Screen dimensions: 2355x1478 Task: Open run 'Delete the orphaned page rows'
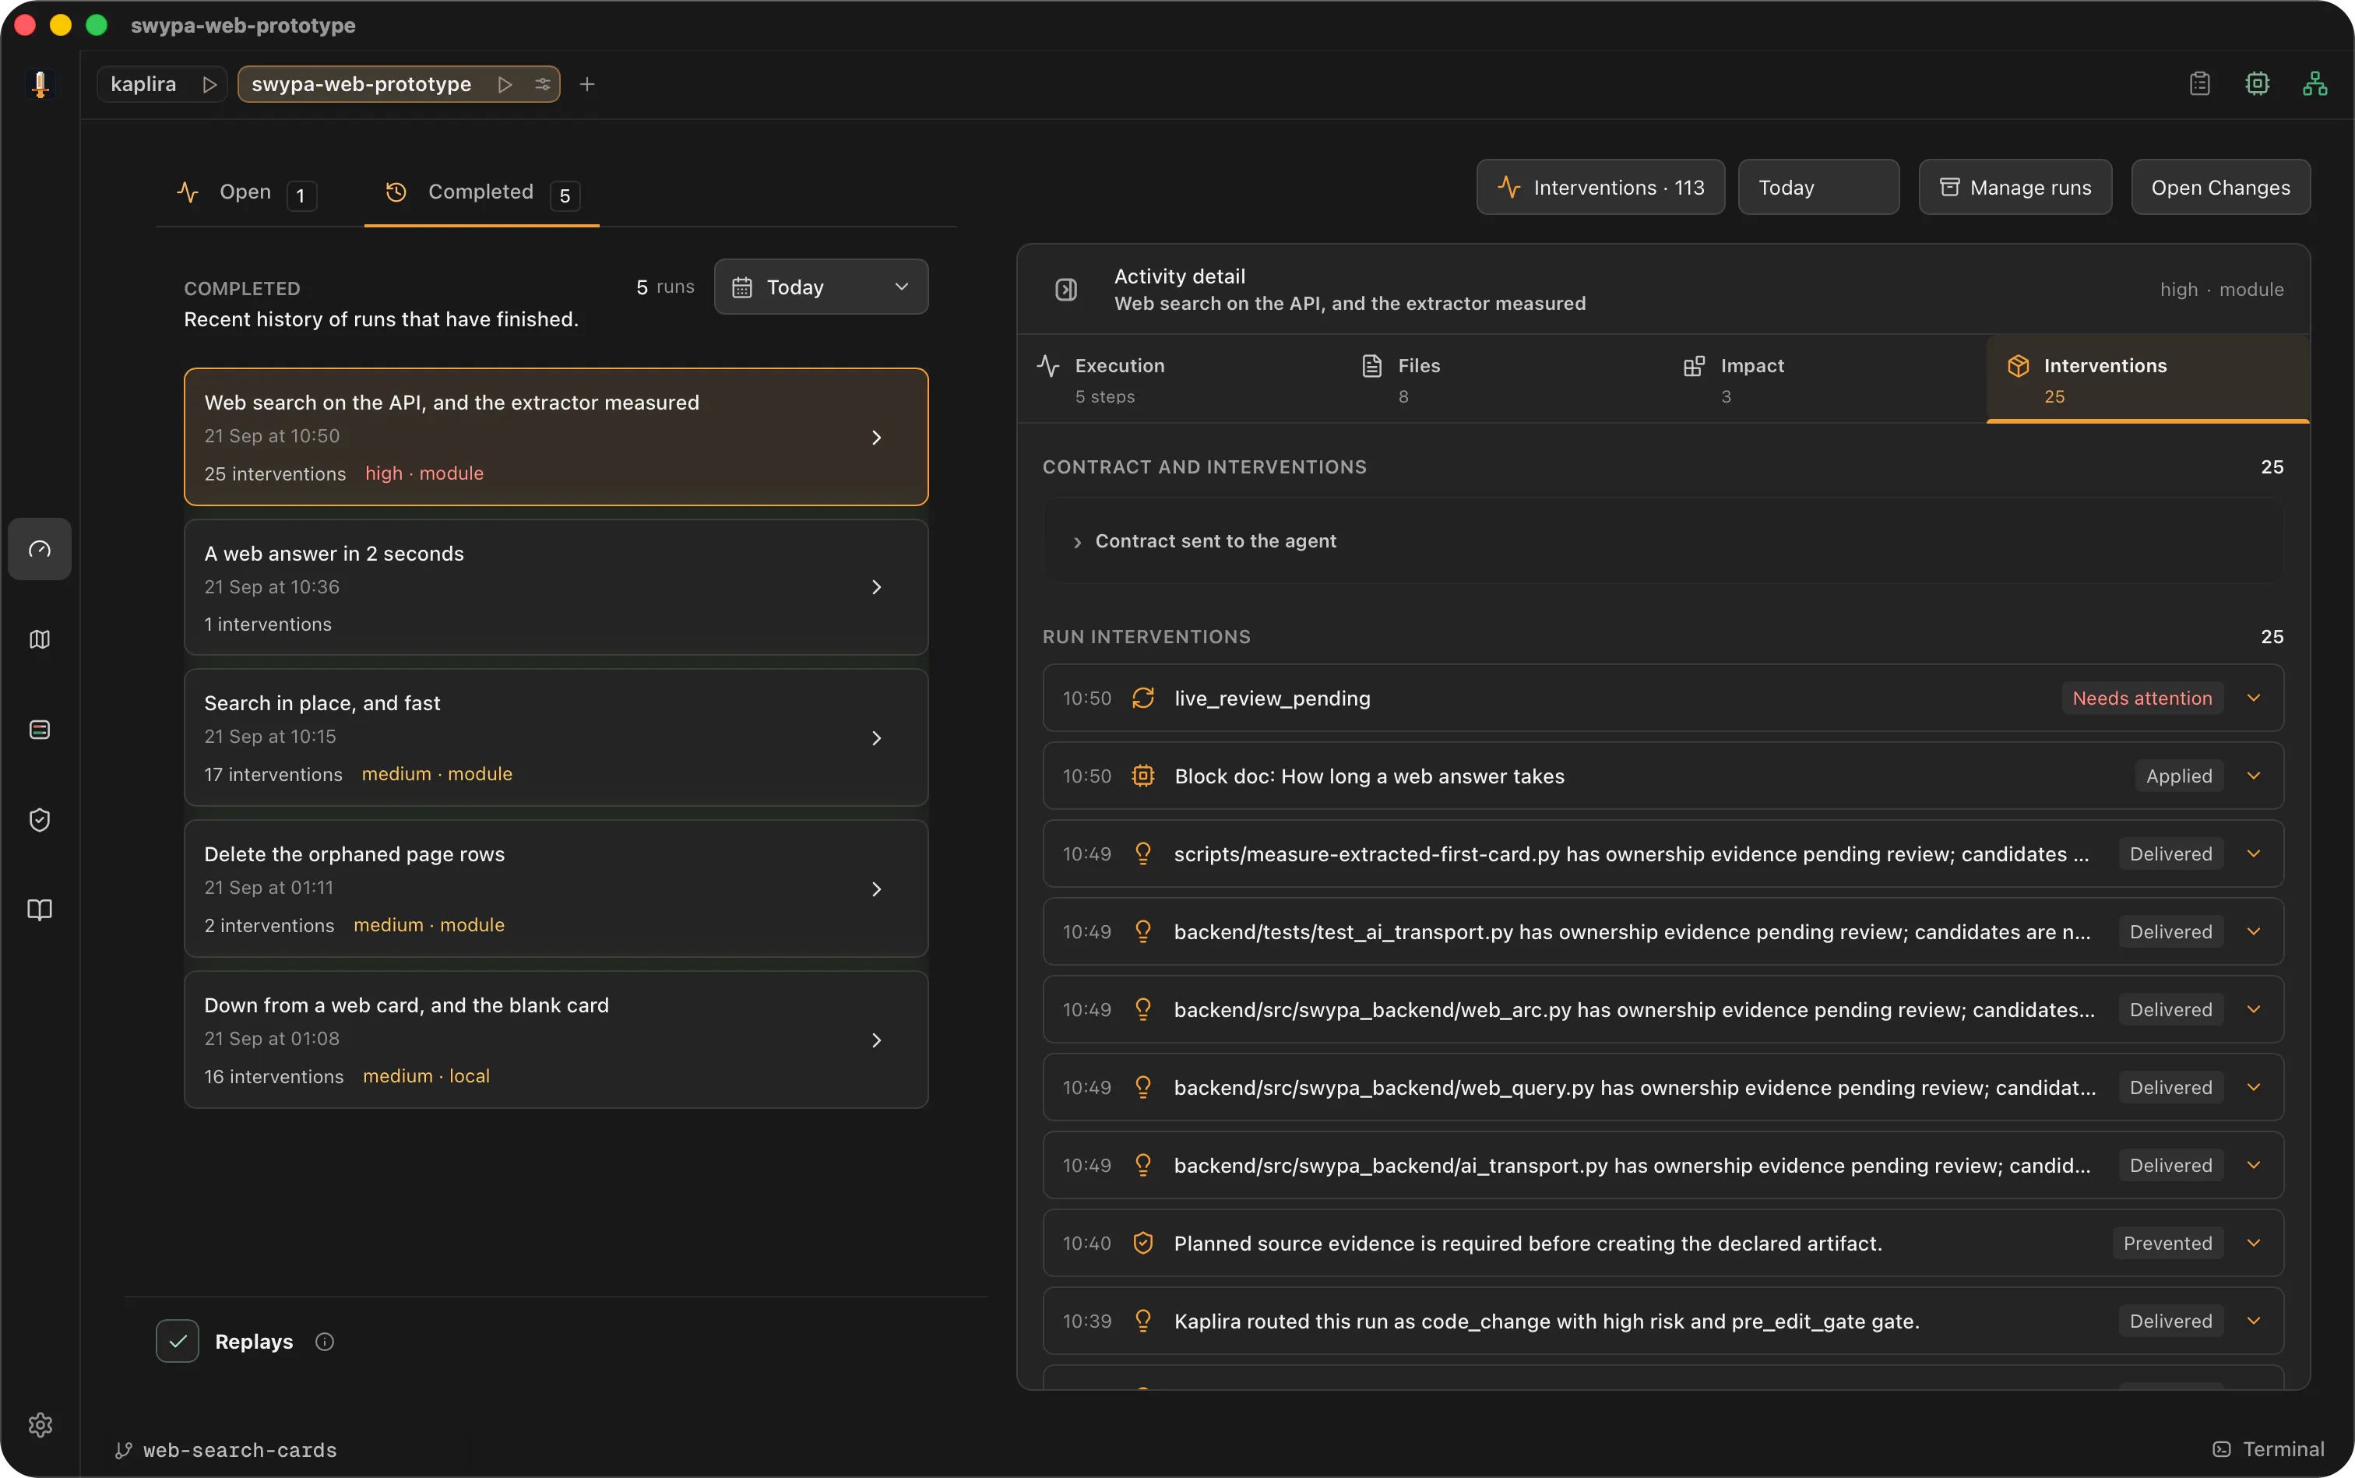(x=556, y=889)
